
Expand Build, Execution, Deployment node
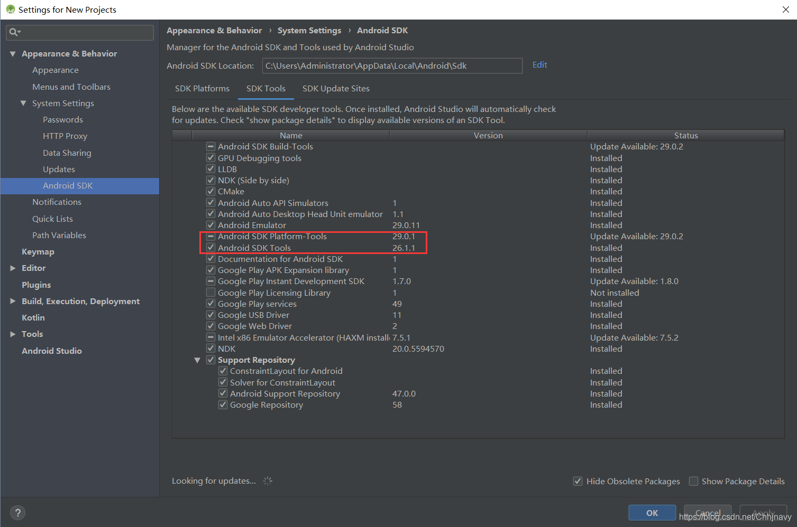(x=13, y=301)
